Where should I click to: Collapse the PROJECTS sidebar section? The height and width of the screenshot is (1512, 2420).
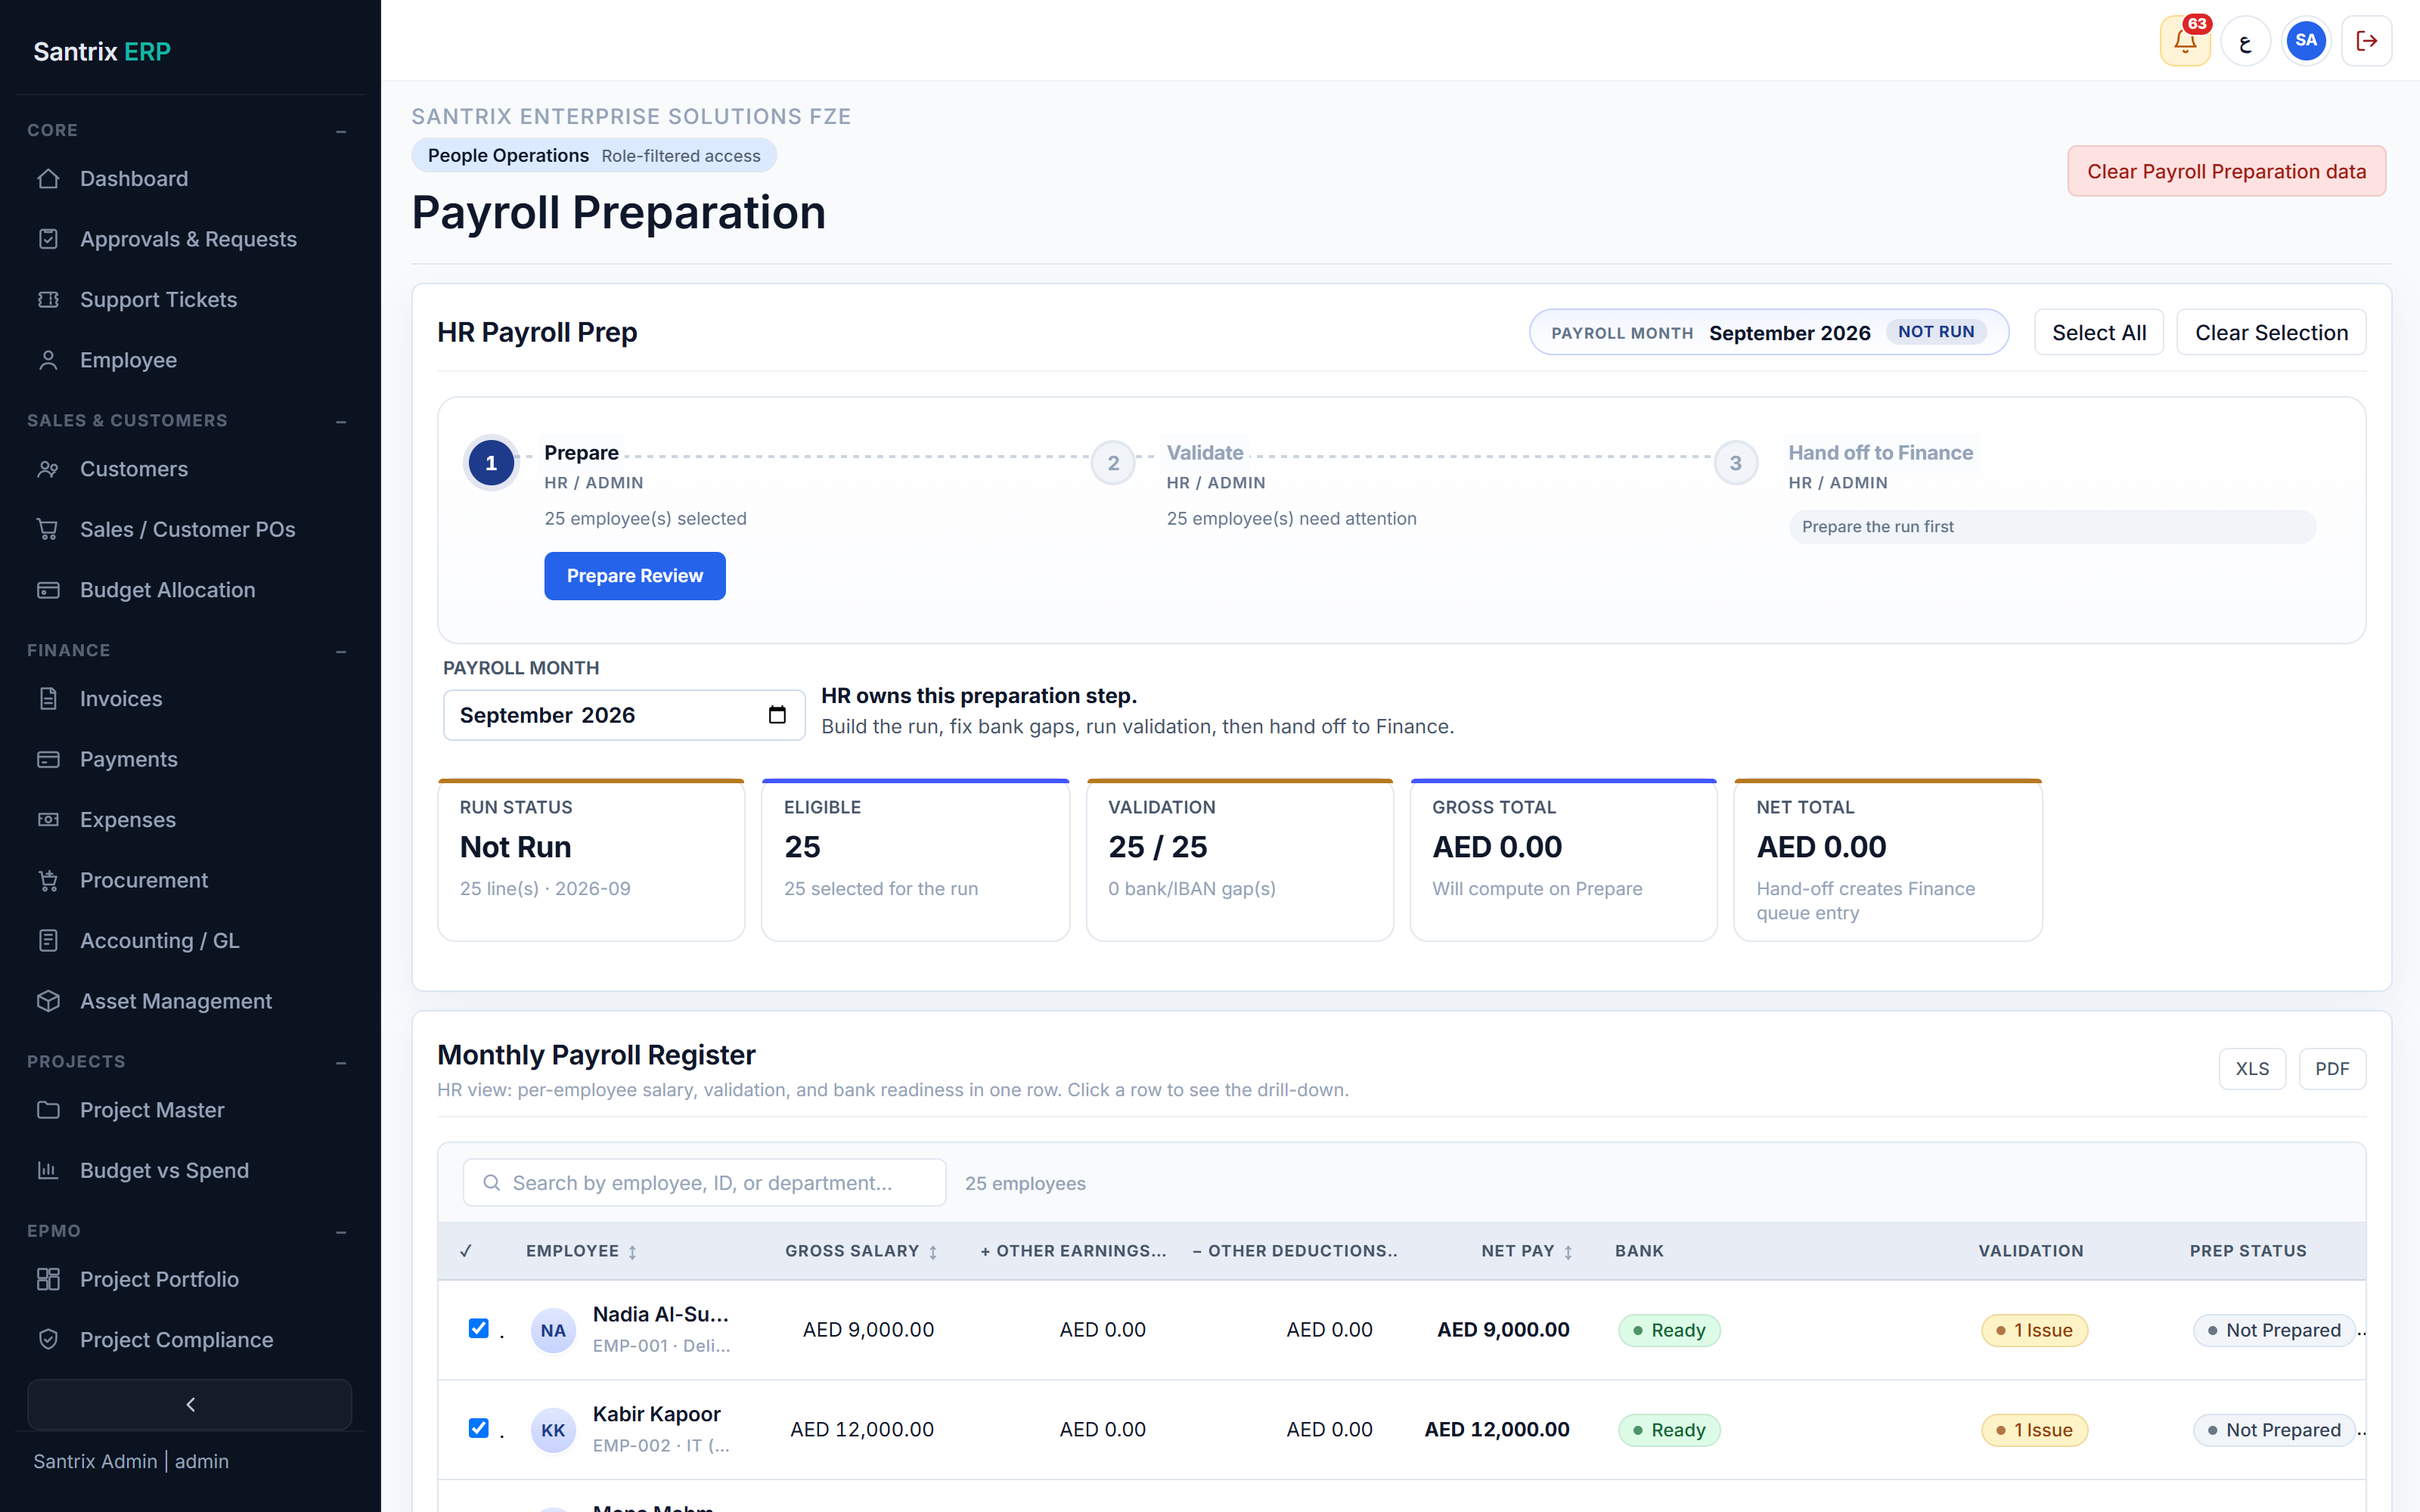[x=341, y=1062]
